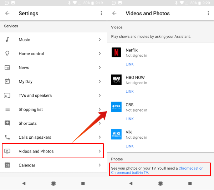Tap Netflix's 'Not signed in' status text

pyautogui.click(x=136, y=56)
